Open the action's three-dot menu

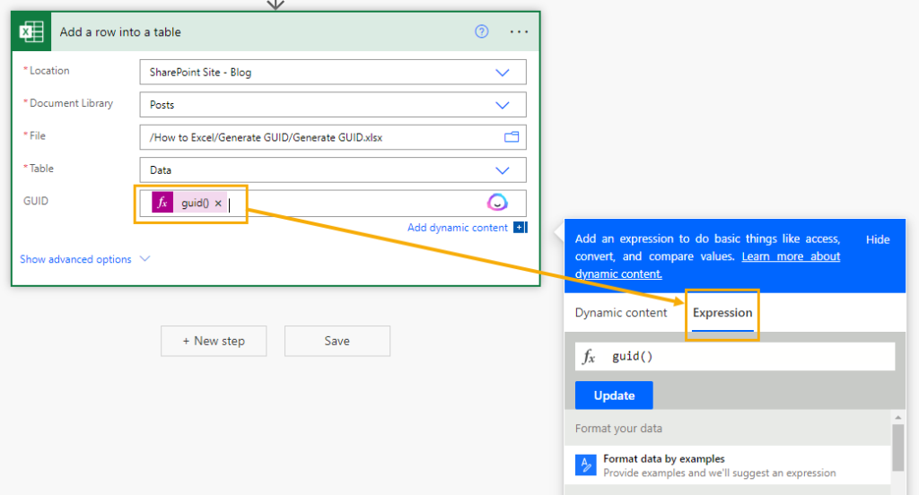pyautogui.click(x=519, y=31)
